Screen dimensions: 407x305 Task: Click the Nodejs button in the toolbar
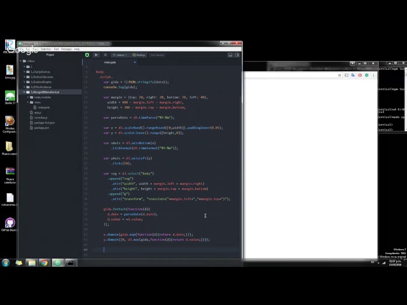coord(139,55)
